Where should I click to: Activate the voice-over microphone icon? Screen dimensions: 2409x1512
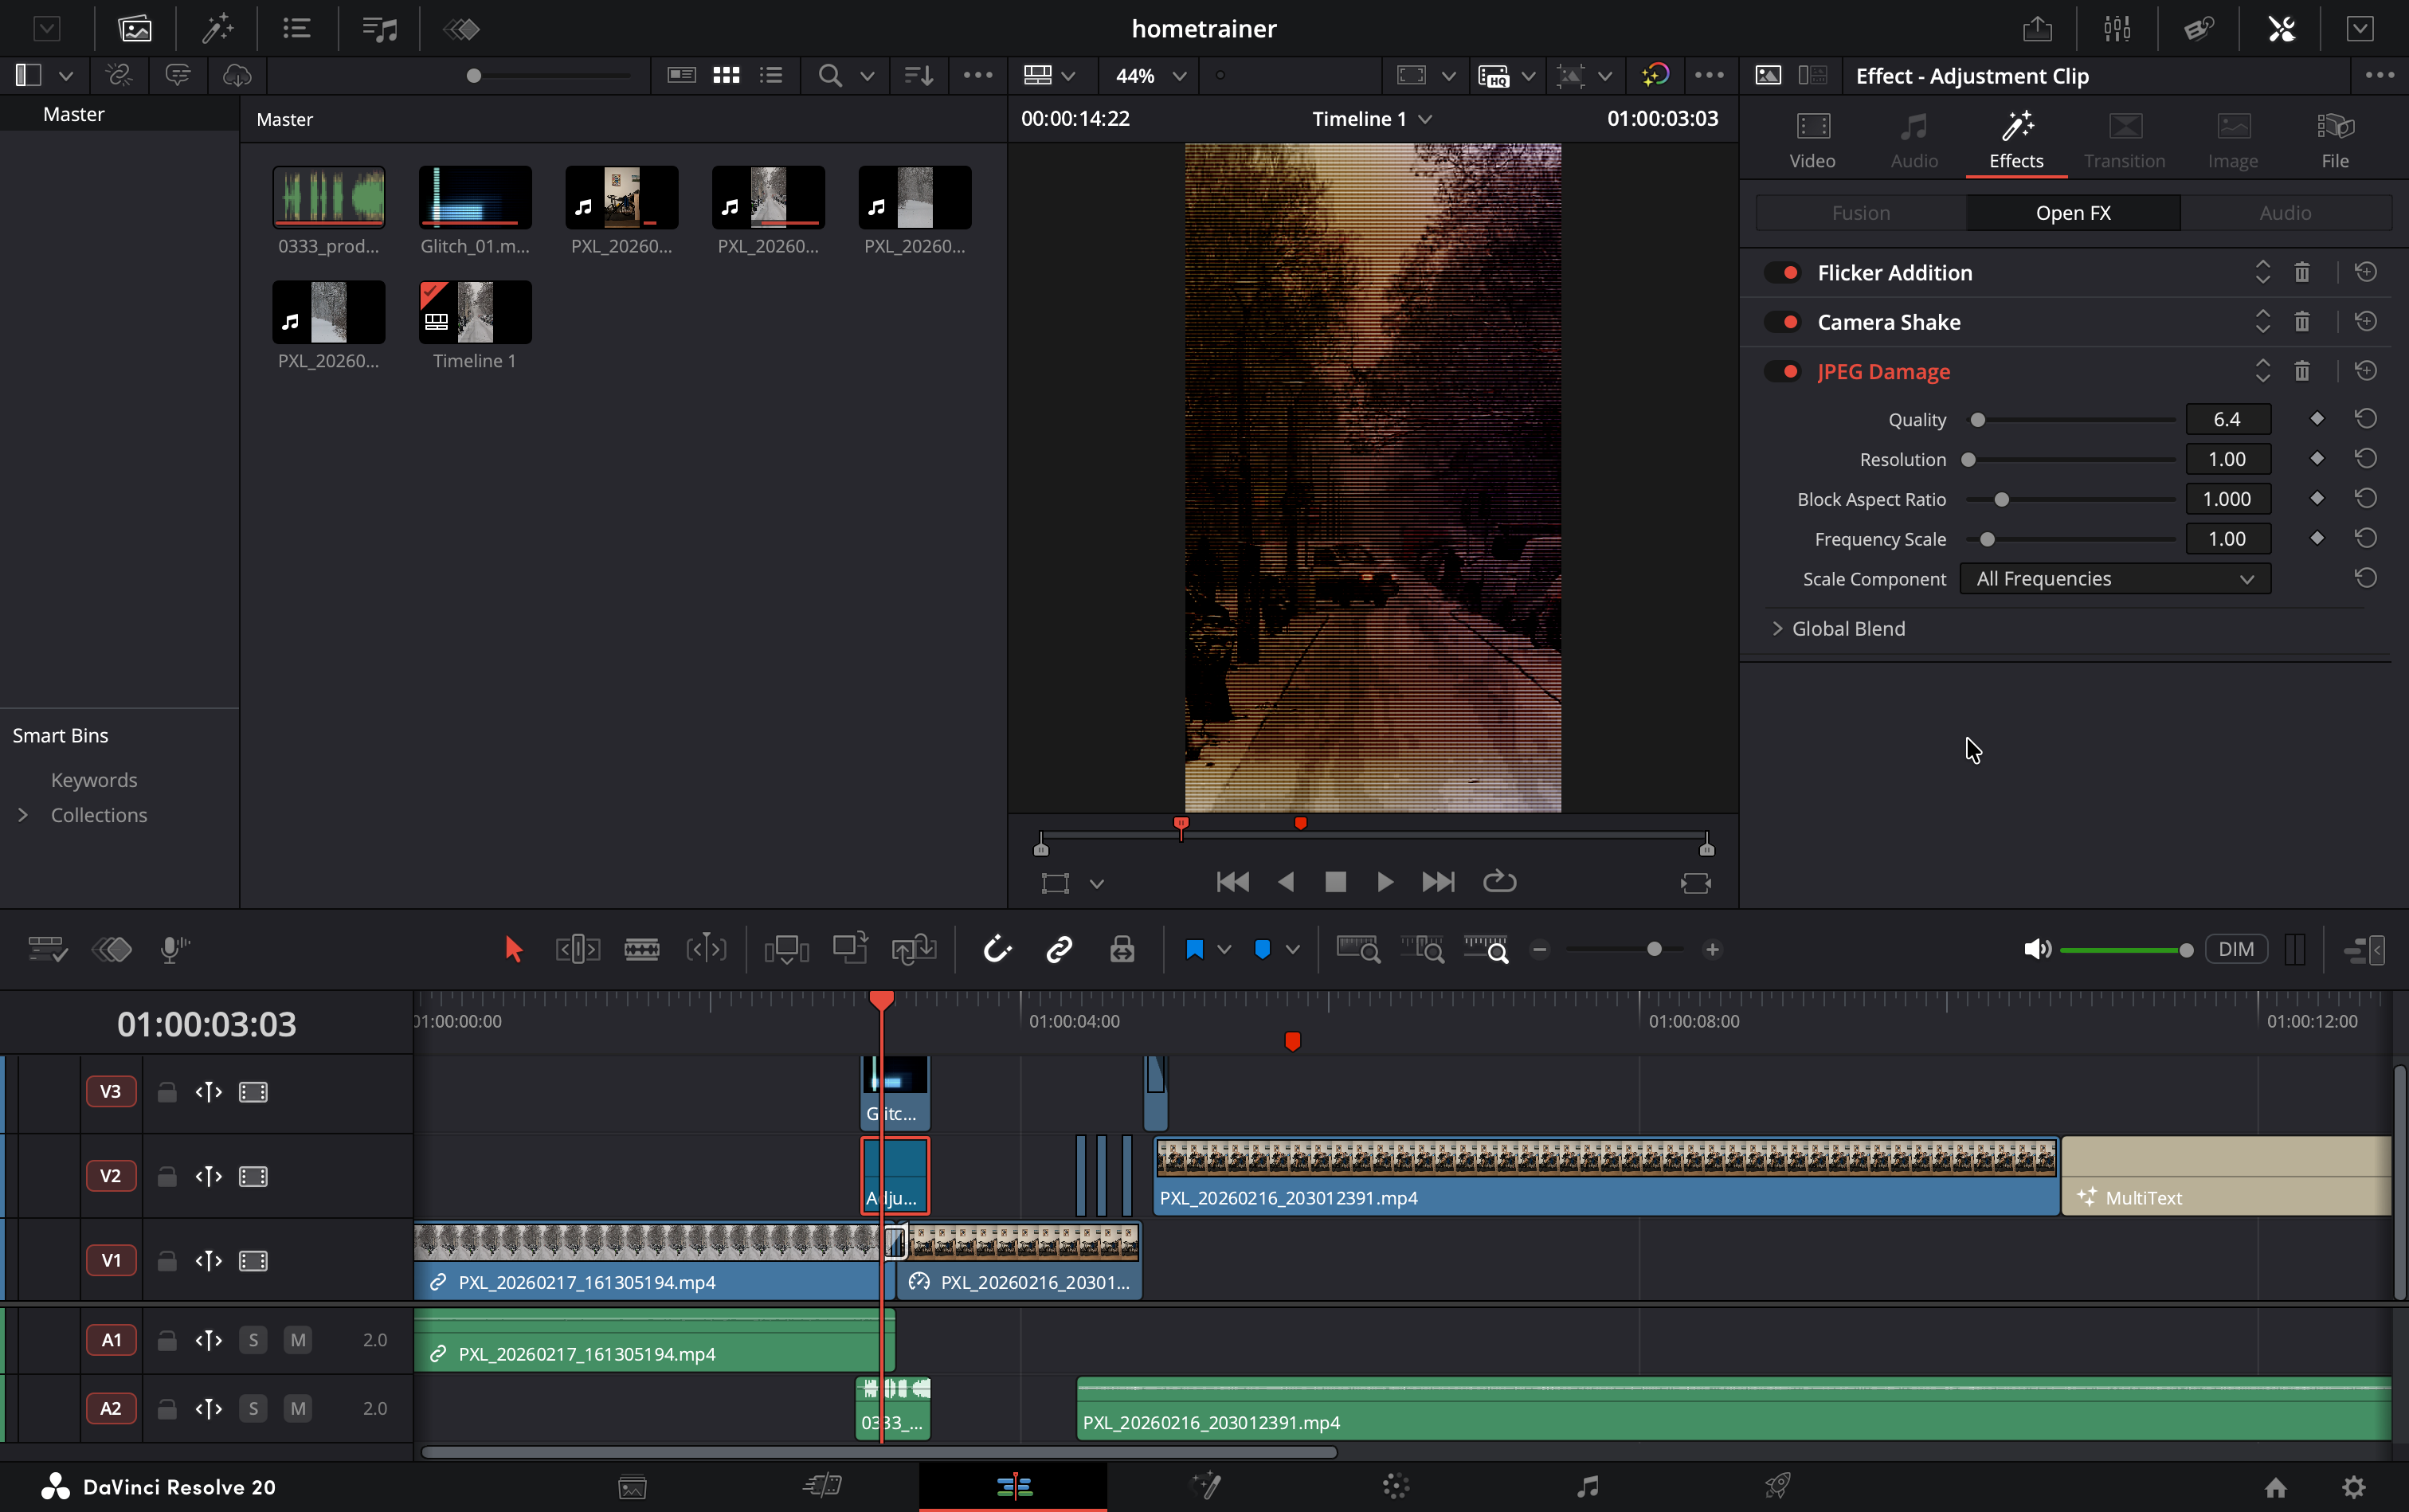pos(174,948)
